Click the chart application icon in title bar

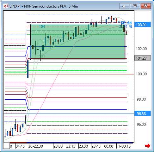point(6,6)
